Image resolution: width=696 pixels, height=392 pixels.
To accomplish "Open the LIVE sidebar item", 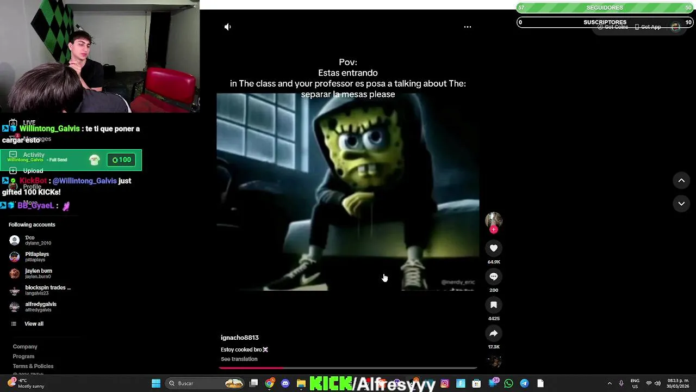I will [23, 123].
